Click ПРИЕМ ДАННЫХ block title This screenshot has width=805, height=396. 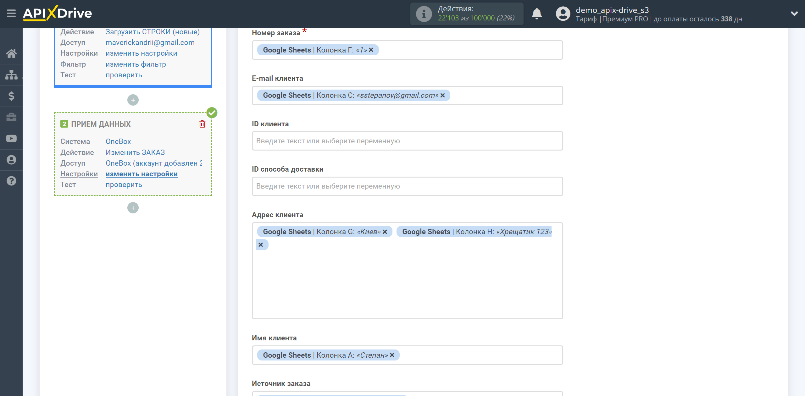click(101, 124)
